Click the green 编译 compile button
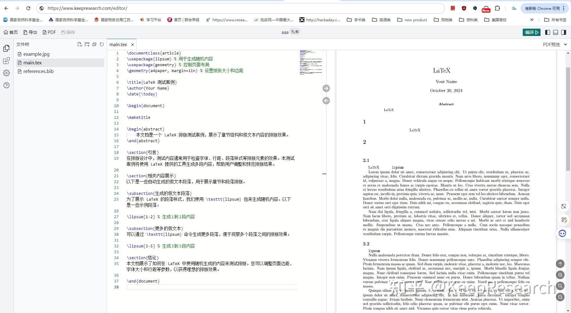 pos(531,32)
